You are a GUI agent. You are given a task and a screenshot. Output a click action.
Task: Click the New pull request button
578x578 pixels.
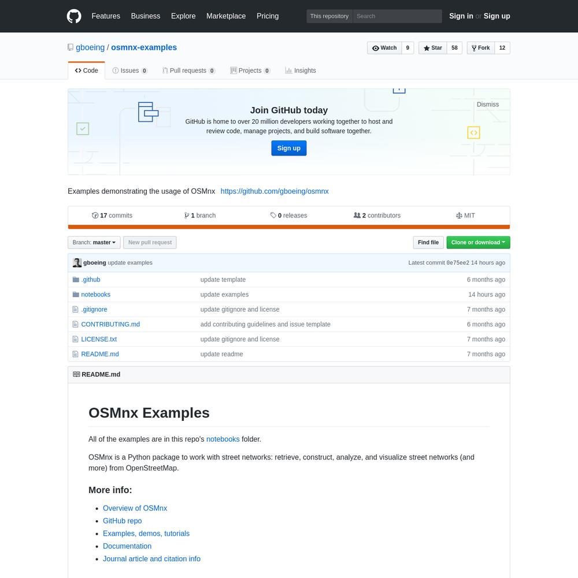150,243
